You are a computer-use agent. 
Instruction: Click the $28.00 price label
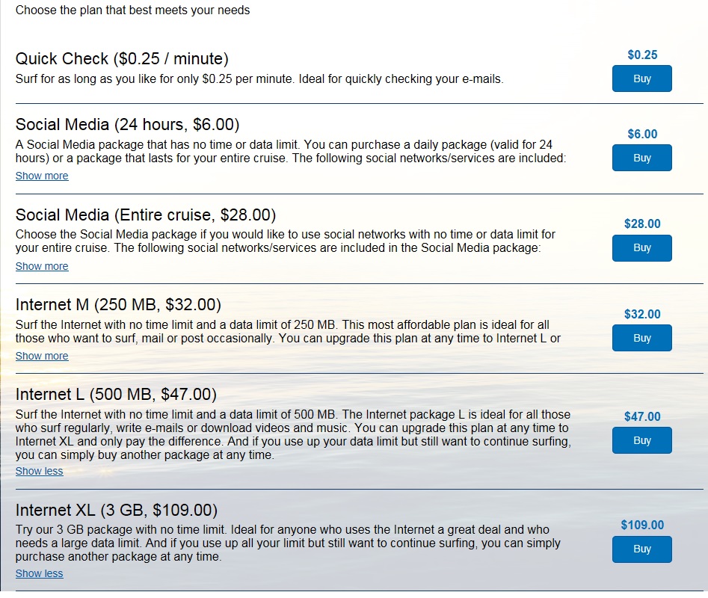[642, 224]
